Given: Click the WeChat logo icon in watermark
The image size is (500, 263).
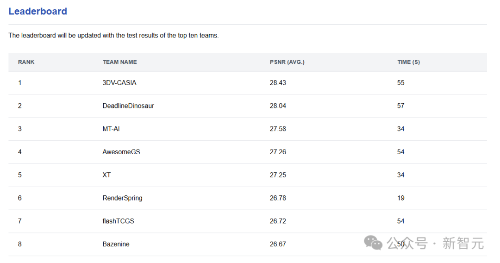Looking at the screenshot, I should point(373,243).
